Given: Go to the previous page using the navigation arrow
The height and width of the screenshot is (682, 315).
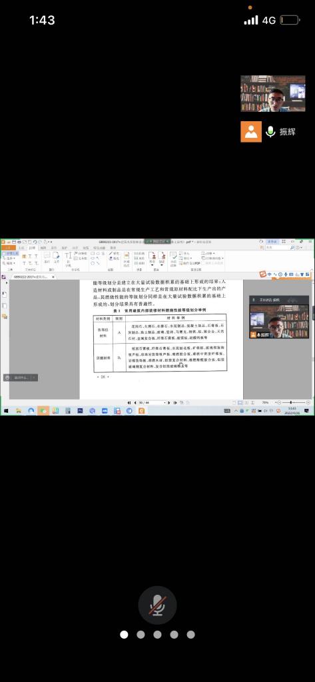Looking at the screenshot, I should point(135,403).
